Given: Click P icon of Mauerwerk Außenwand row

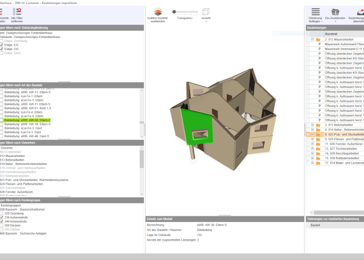Looking at the screenshot, I should coord(320,44).
